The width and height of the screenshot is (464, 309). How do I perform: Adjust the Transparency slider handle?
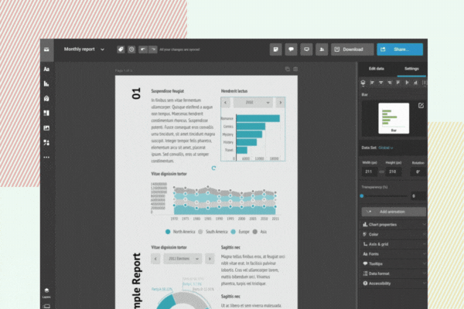point(362,196)
